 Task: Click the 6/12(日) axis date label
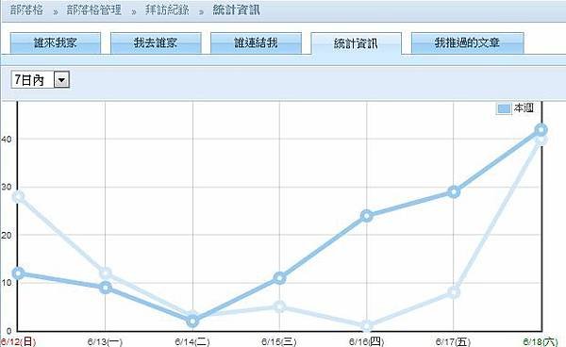click(18, 341)
